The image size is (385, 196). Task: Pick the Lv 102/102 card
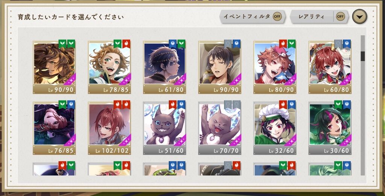point(109,128)
